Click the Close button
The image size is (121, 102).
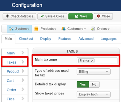103,16
